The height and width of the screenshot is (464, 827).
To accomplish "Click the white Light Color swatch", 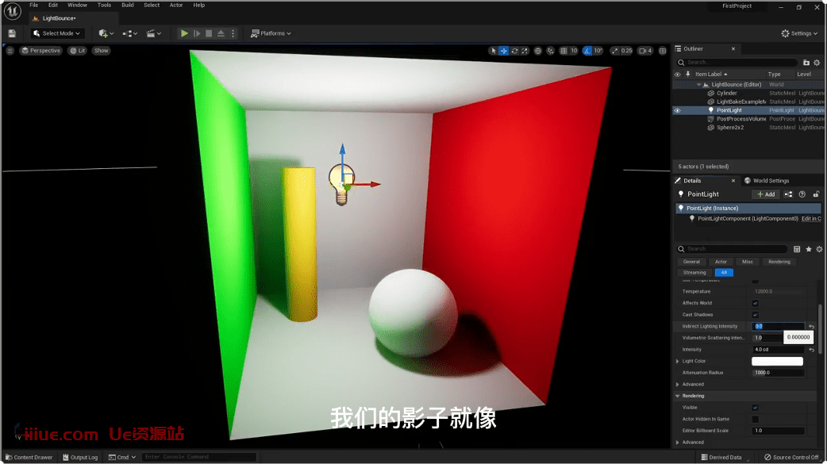I will [x=777, y=361].
